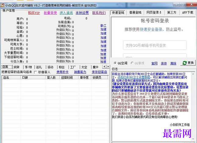Sort the table by 口碑 column header
The height and width of the screenshot is (143, 197).
(33, 77)
